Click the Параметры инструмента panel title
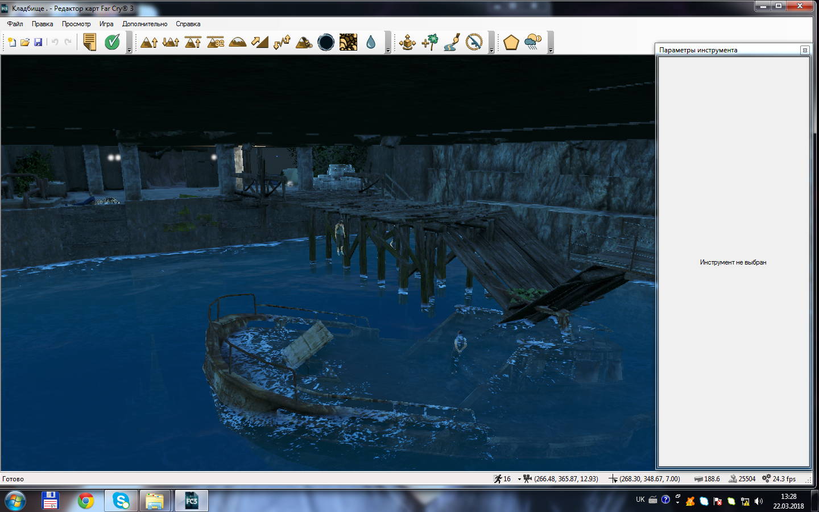Viewport: 819px width, 512px height. 698,50
